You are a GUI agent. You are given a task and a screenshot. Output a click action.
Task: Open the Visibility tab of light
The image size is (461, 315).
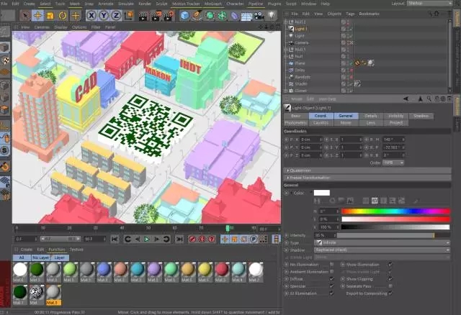click(x=395, y=115)
